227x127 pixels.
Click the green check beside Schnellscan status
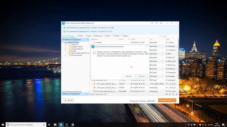[65, 28]
